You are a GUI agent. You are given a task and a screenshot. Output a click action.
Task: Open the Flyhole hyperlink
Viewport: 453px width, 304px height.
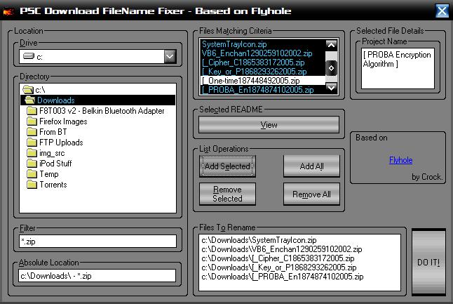pos(400,160)
